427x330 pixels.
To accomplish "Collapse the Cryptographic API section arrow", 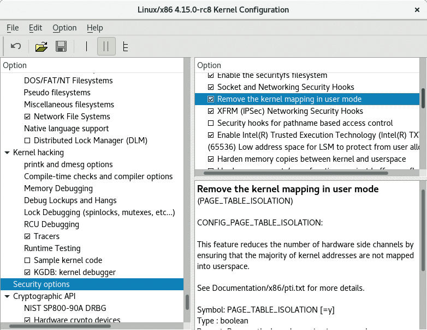I will coord(7,296).
